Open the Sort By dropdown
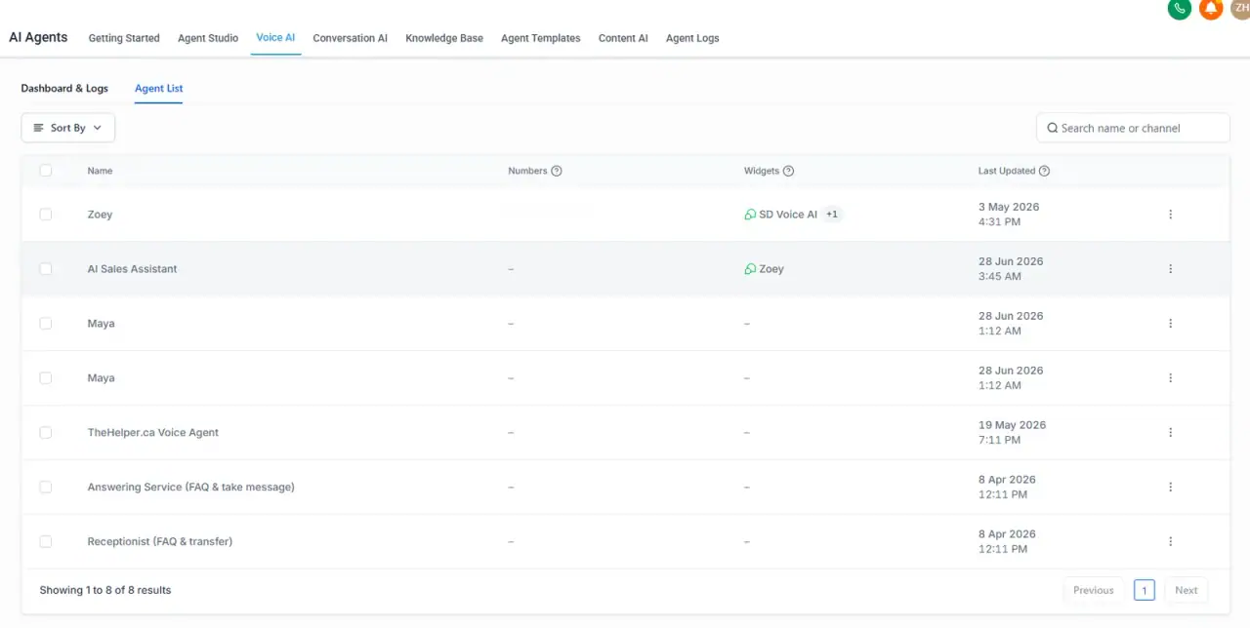 pyautogui.click(x=68, y=128)
